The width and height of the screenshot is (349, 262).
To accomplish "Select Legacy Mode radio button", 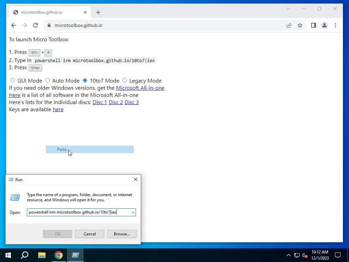I will [x=124, y=81].
